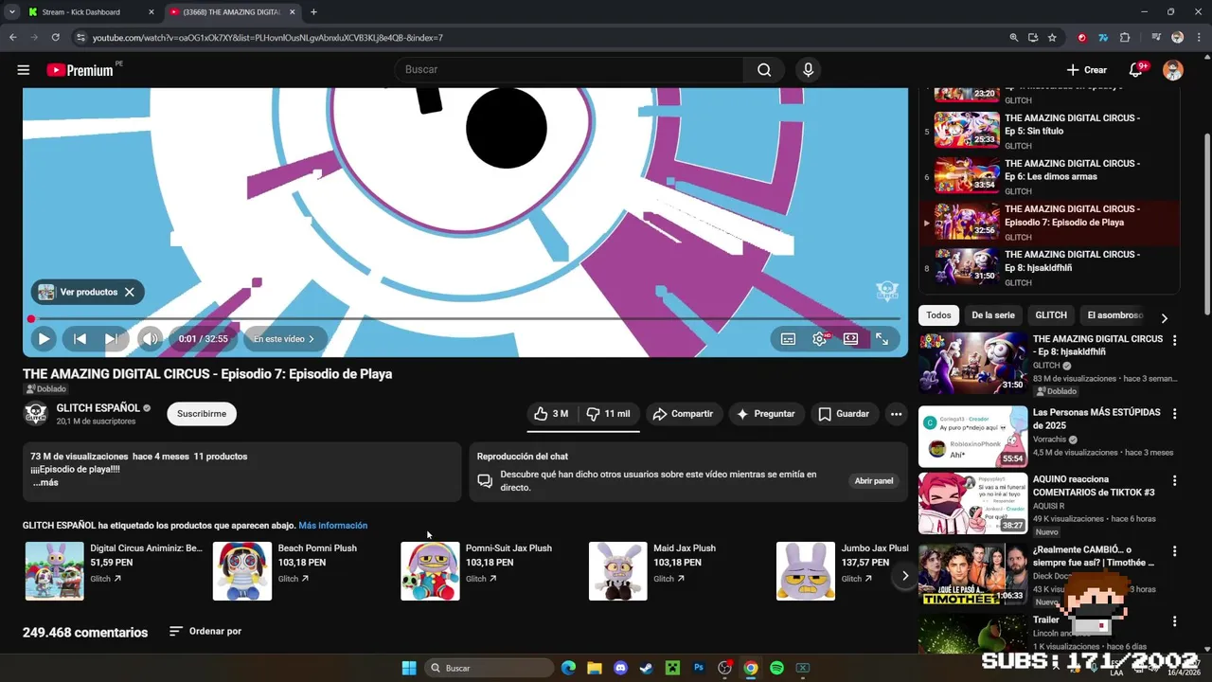Go back in browser history
The width and height of the screenshot is (1212, 682).
tap(13, 38)
